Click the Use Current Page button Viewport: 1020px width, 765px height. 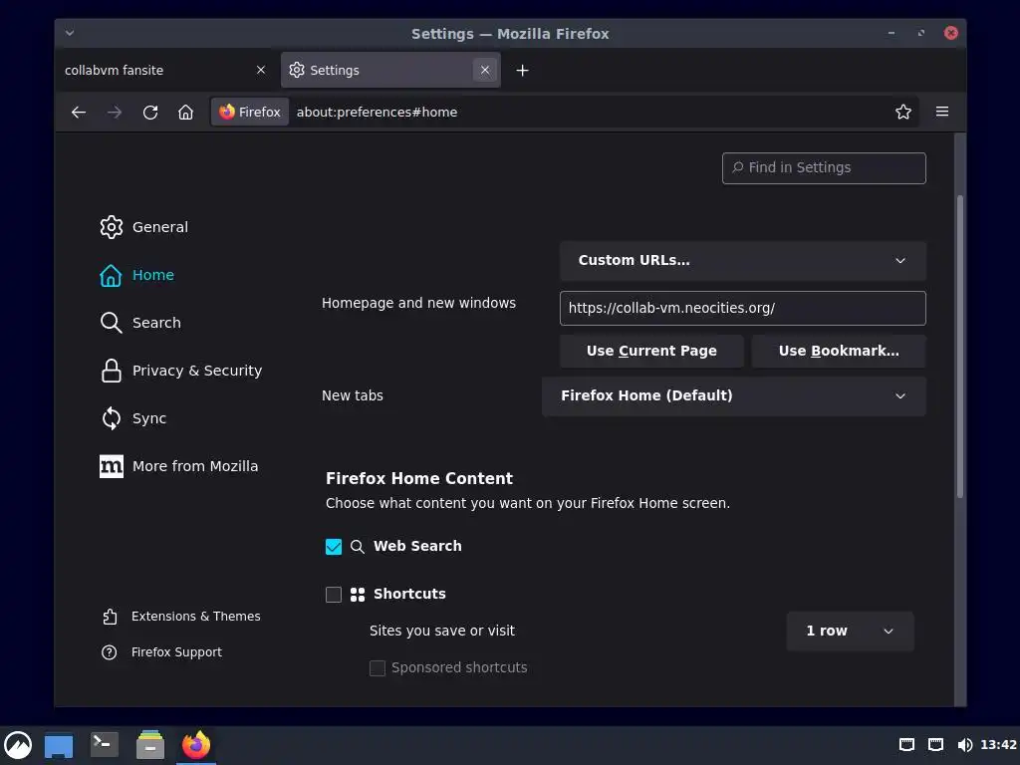pyautogui.click(x=651, y=351)
